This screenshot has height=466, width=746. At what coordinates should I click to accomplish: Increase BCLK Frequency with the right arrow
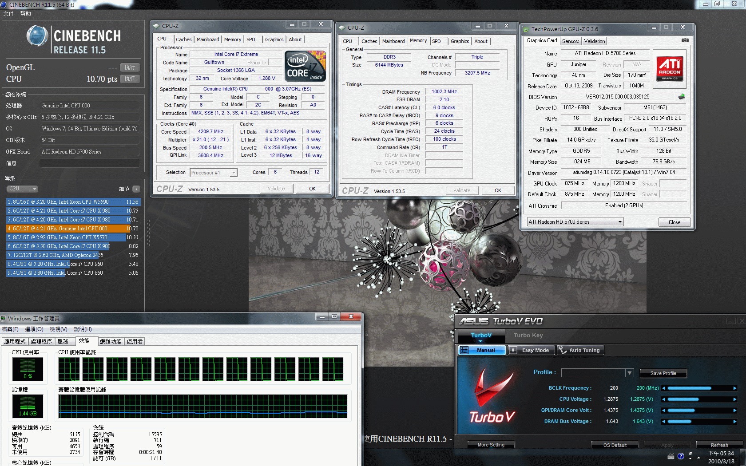point(735,388)
